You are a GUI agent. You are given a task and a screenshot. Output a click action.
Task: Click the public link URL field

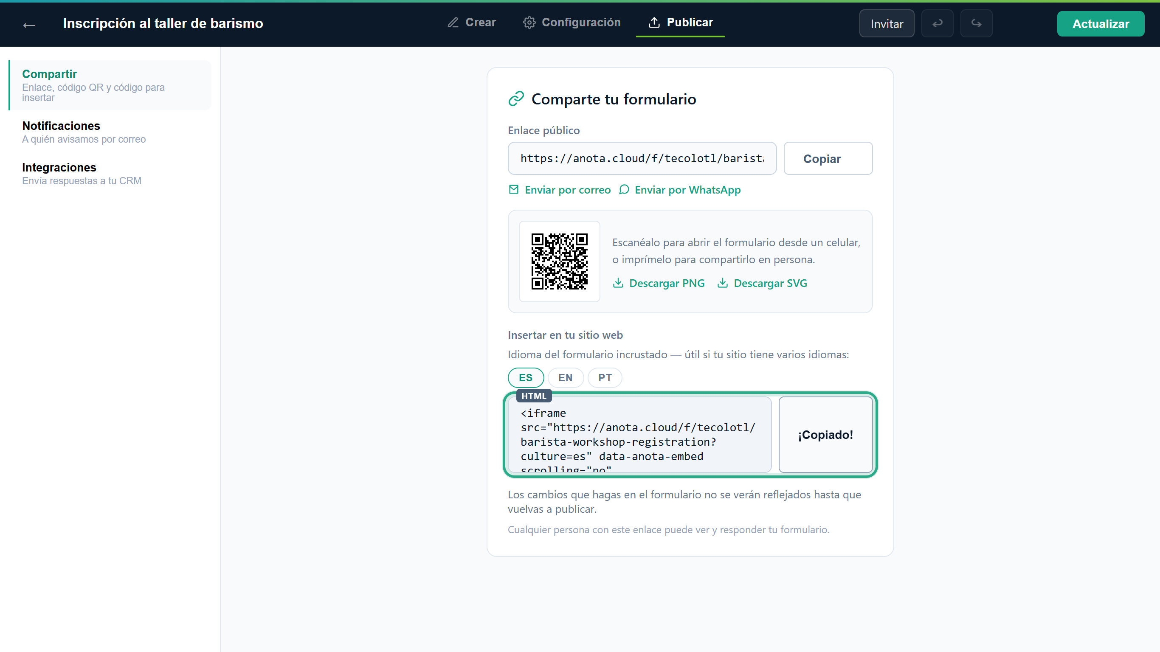pyautogui.click(x=642, y=158)
